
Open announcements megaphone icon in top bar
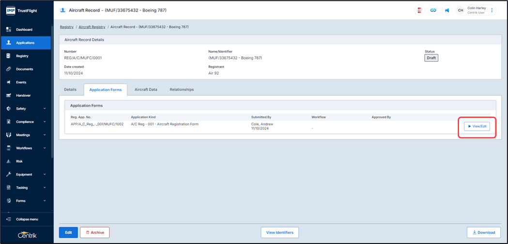446,10
